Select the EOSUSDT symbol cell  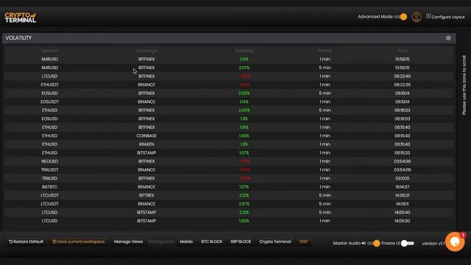[49, 102]
